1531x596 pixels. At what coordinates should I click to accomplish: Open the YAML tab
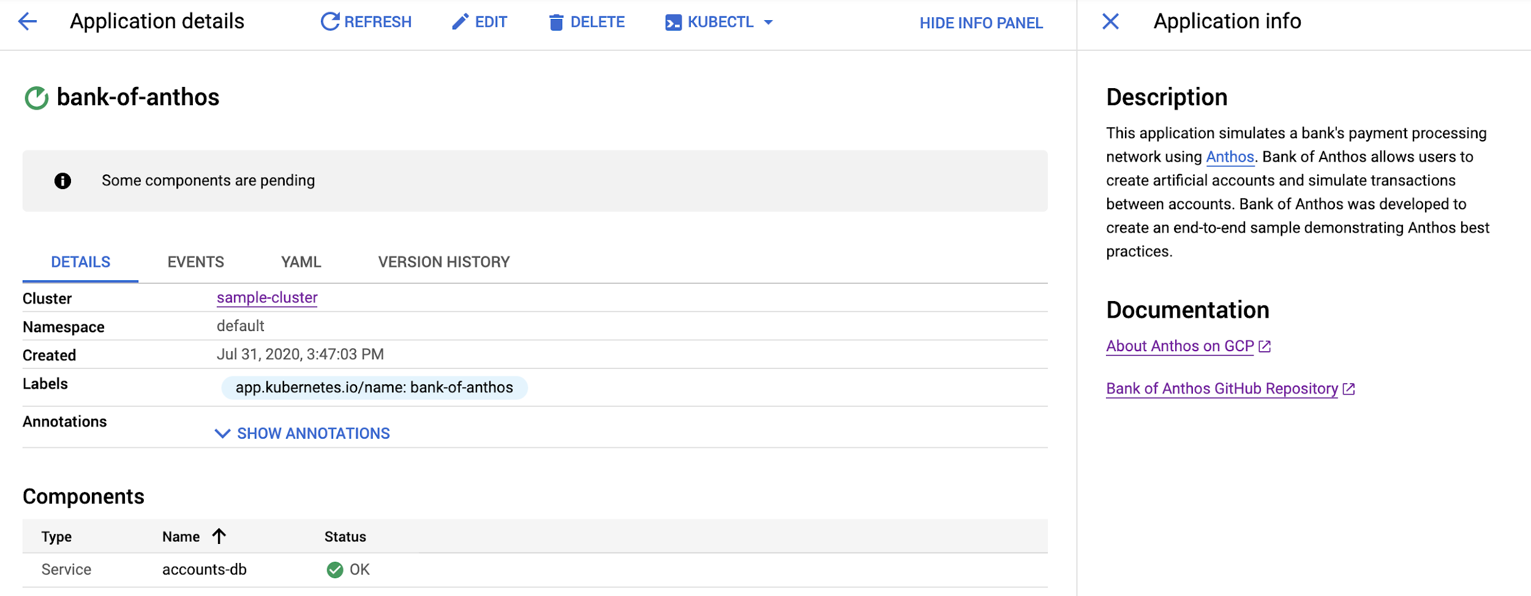click(x=301, y=262)
